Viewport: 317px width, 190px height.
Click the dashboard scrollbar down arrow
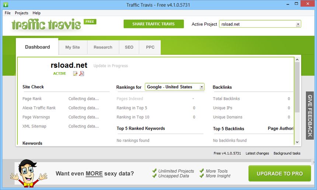(297, 142)
